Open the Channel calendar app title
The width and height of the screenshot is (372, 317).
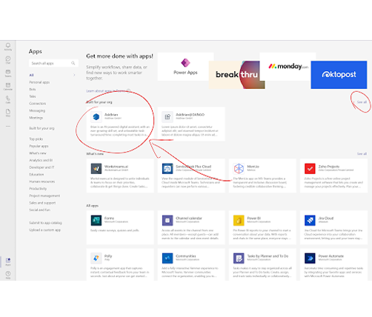(x=189, y=218)
